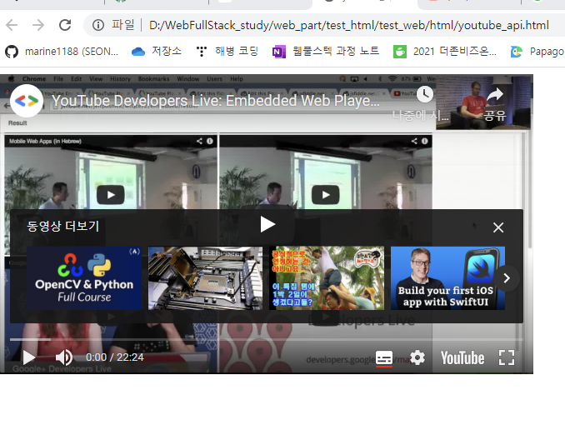Open the marine1188 GitHub bookmark
565x435 pixels.
tap(62, 52)
